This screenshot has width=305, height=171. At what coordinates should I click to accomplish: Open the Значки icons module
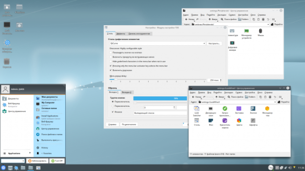pyautogui.click(x=253, y=110)
